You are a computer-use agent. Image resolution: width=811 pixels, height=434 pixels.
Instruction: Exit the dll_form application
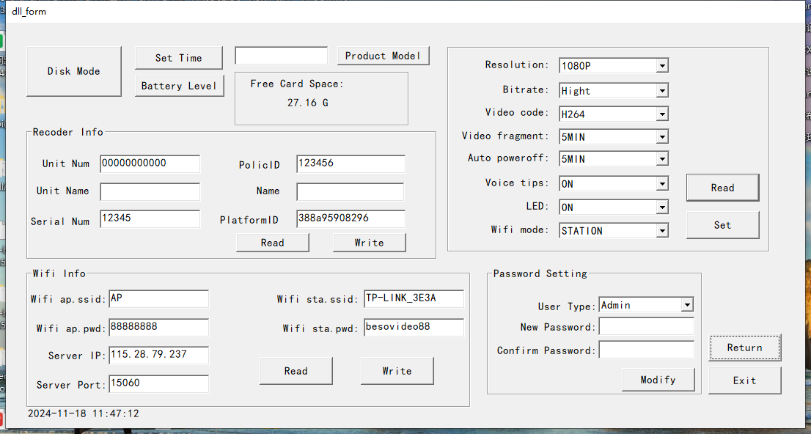click(744, 380)
